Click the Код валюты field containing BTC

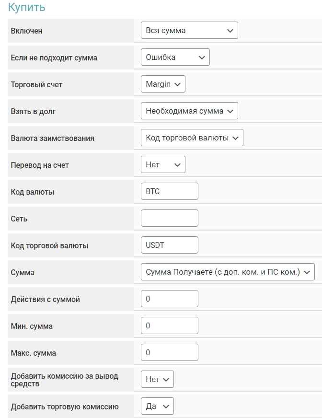[x=169, y=192]
